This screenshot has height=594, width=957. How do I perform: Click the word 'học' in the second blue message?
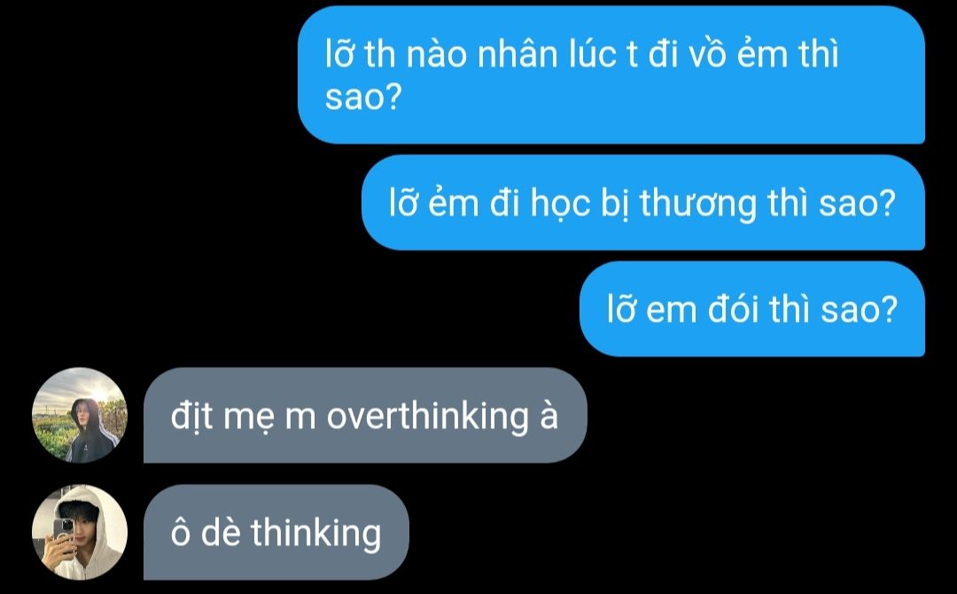tap(560, 205)
